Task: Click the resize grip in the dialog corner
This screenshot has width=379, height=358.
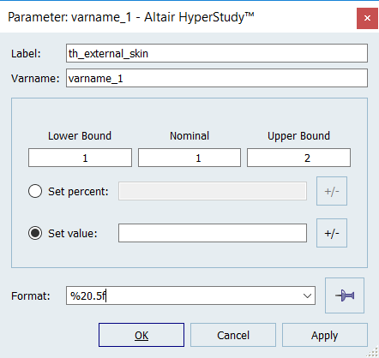Action: point(372,352)
